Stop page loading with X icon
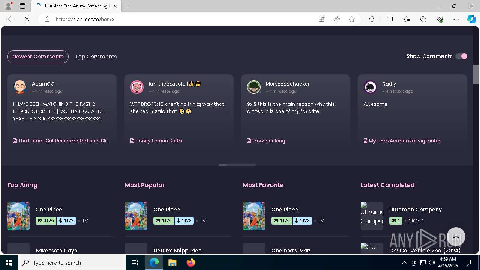This screenshot has height=270, width=480. click(x=27, y=19)
